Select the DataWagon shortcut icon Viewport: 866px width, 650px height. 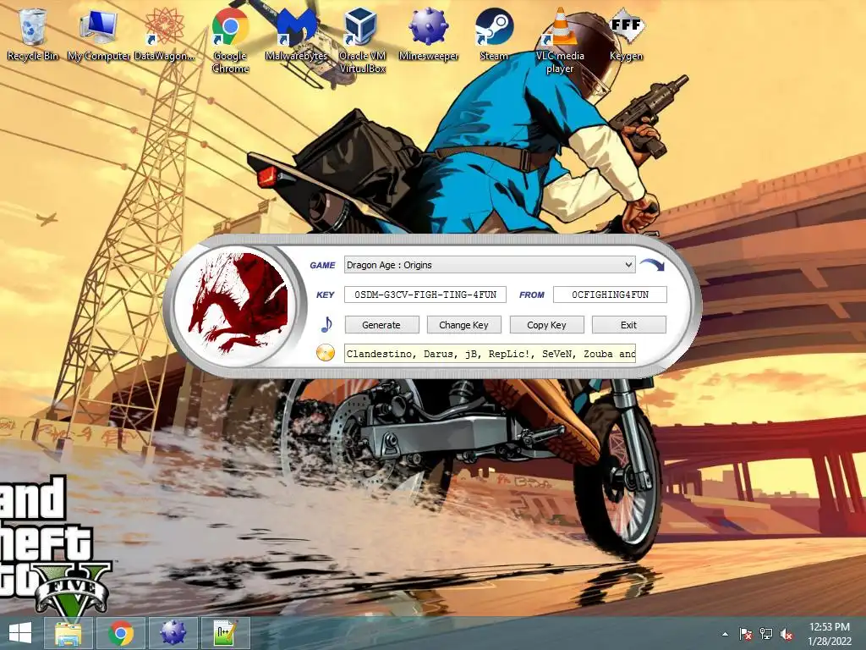tap(164, 33)
